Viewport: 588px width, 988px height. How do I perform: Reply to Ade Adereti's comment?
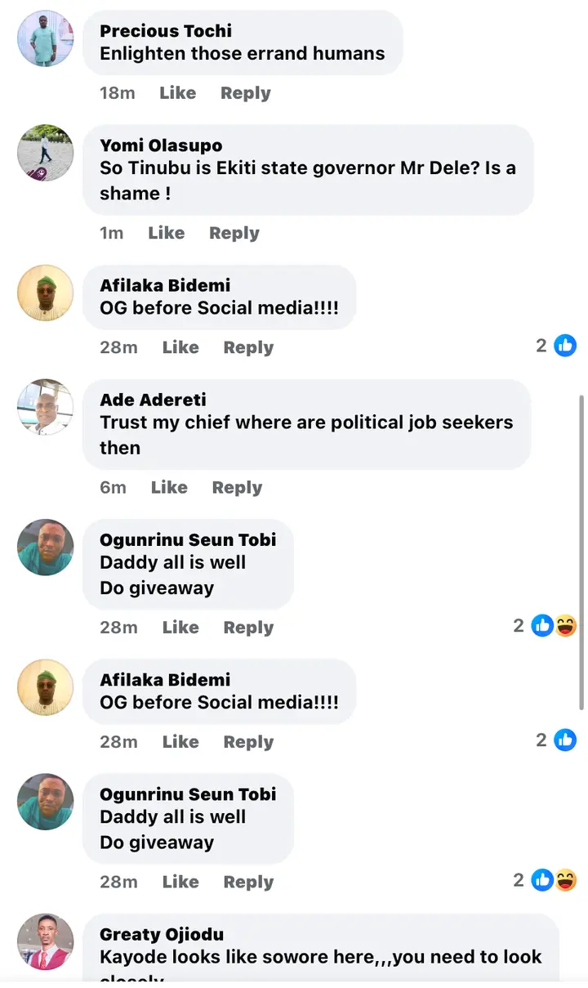pos(237,487)
